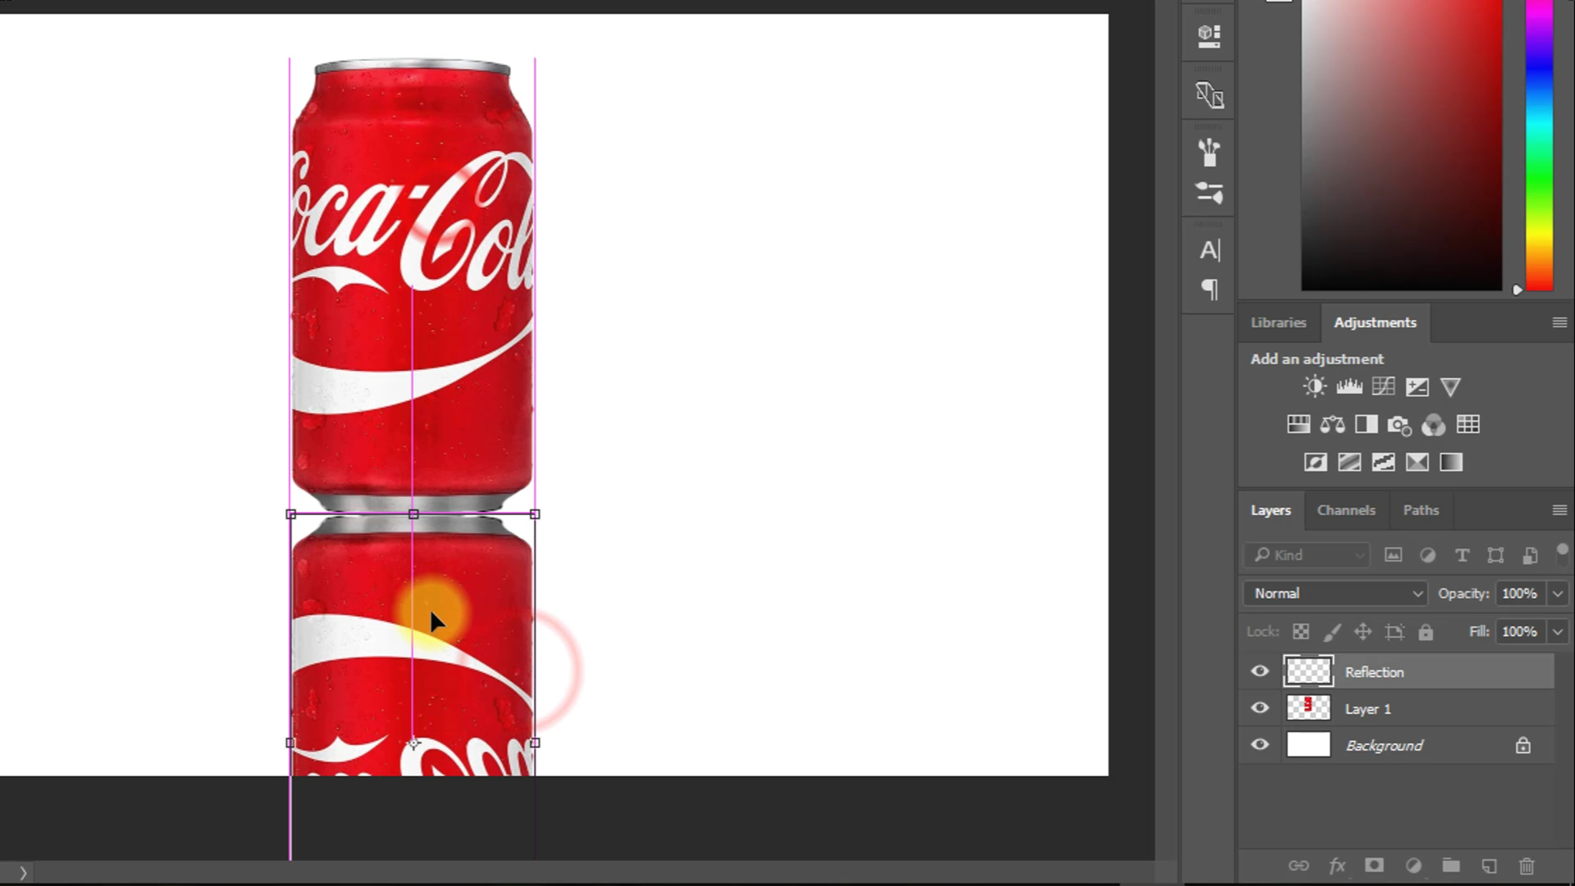The height and width of the screenshot is (886, 1575).
Task: Add an Invert adjustment
Action: (x=1315, y=463)
